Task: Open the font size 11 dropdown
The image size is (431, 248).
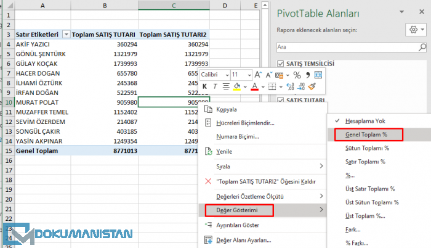Action: [249, 75]
